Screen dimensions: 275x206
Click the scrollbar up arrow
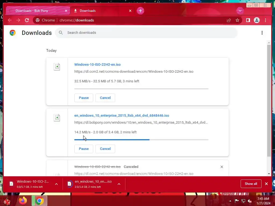tap(269, 43)
